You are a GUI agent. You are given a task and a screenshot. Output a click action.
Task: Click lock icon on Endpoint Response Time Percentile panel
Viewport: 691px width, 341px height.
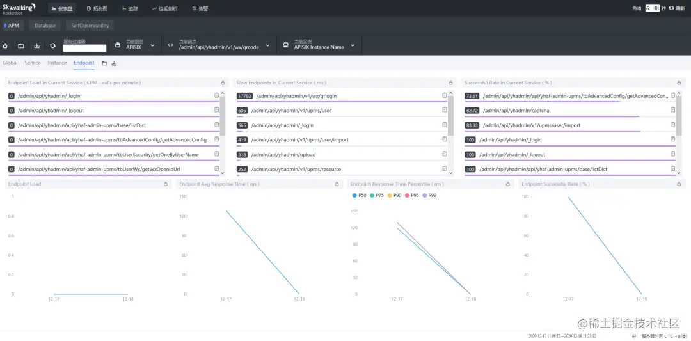point(507,184)
